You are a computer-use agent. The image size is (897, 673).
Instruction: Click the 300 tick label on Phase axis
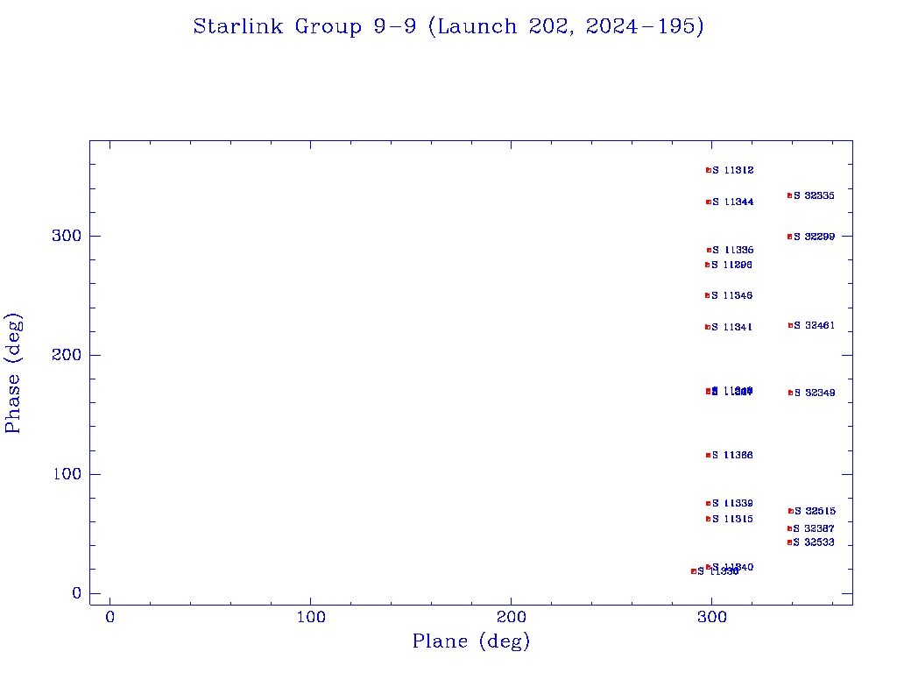67,236
